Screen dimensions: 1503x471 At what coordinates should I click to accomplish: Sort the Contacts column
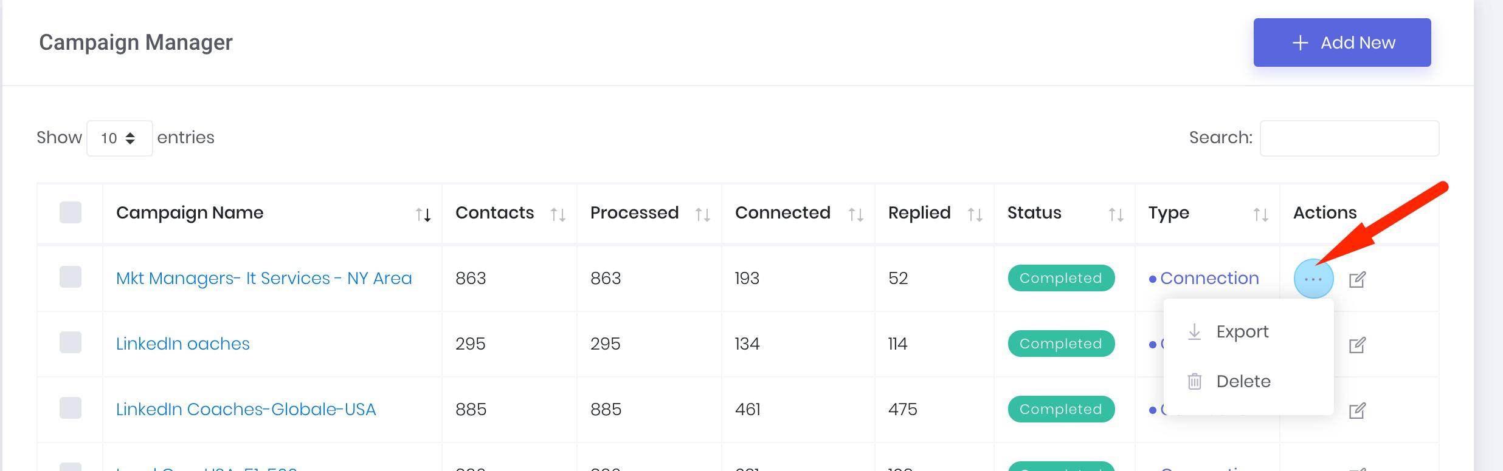pos(558,214)
